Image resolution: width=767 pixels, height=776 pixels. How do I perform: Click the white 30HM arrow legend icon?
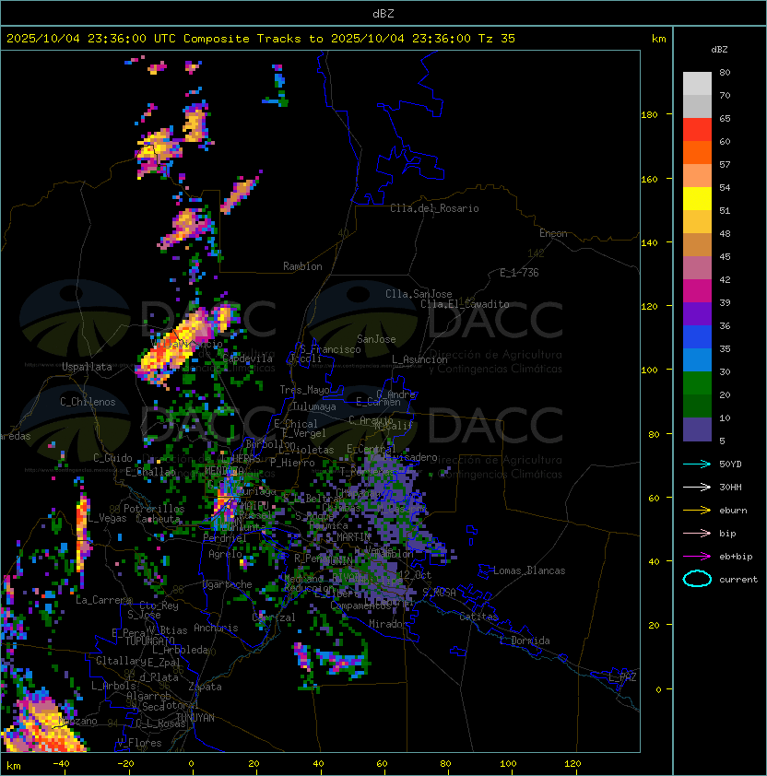697,488
